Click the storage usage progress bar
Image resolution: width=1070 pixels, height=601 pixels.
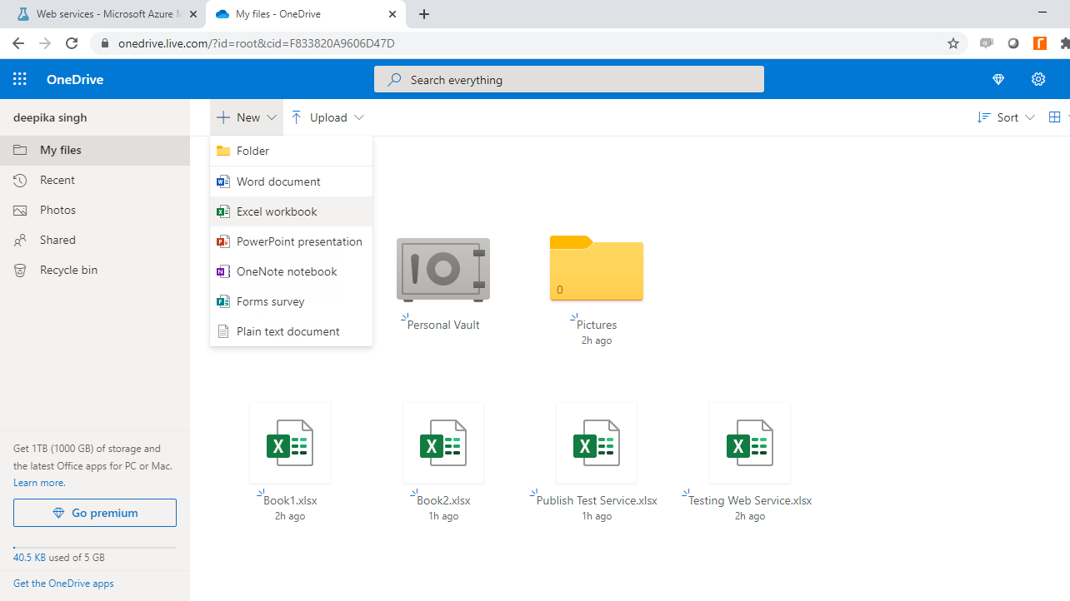point(95,548)
